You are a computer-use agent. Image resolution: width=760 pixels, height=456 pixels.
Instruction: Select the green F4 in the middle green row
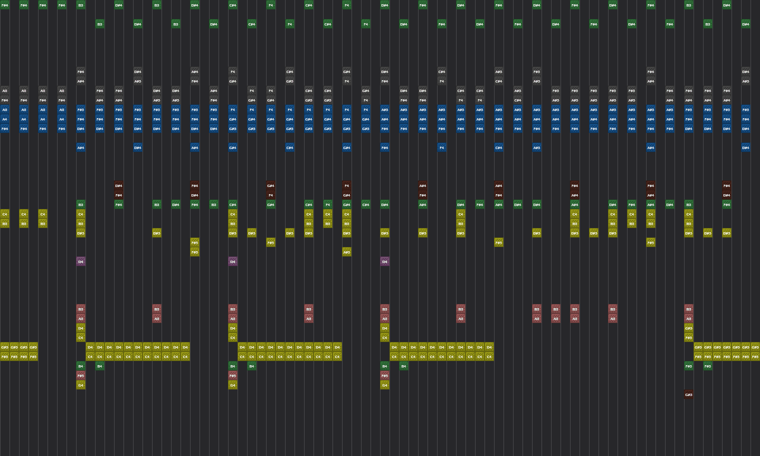328,204
